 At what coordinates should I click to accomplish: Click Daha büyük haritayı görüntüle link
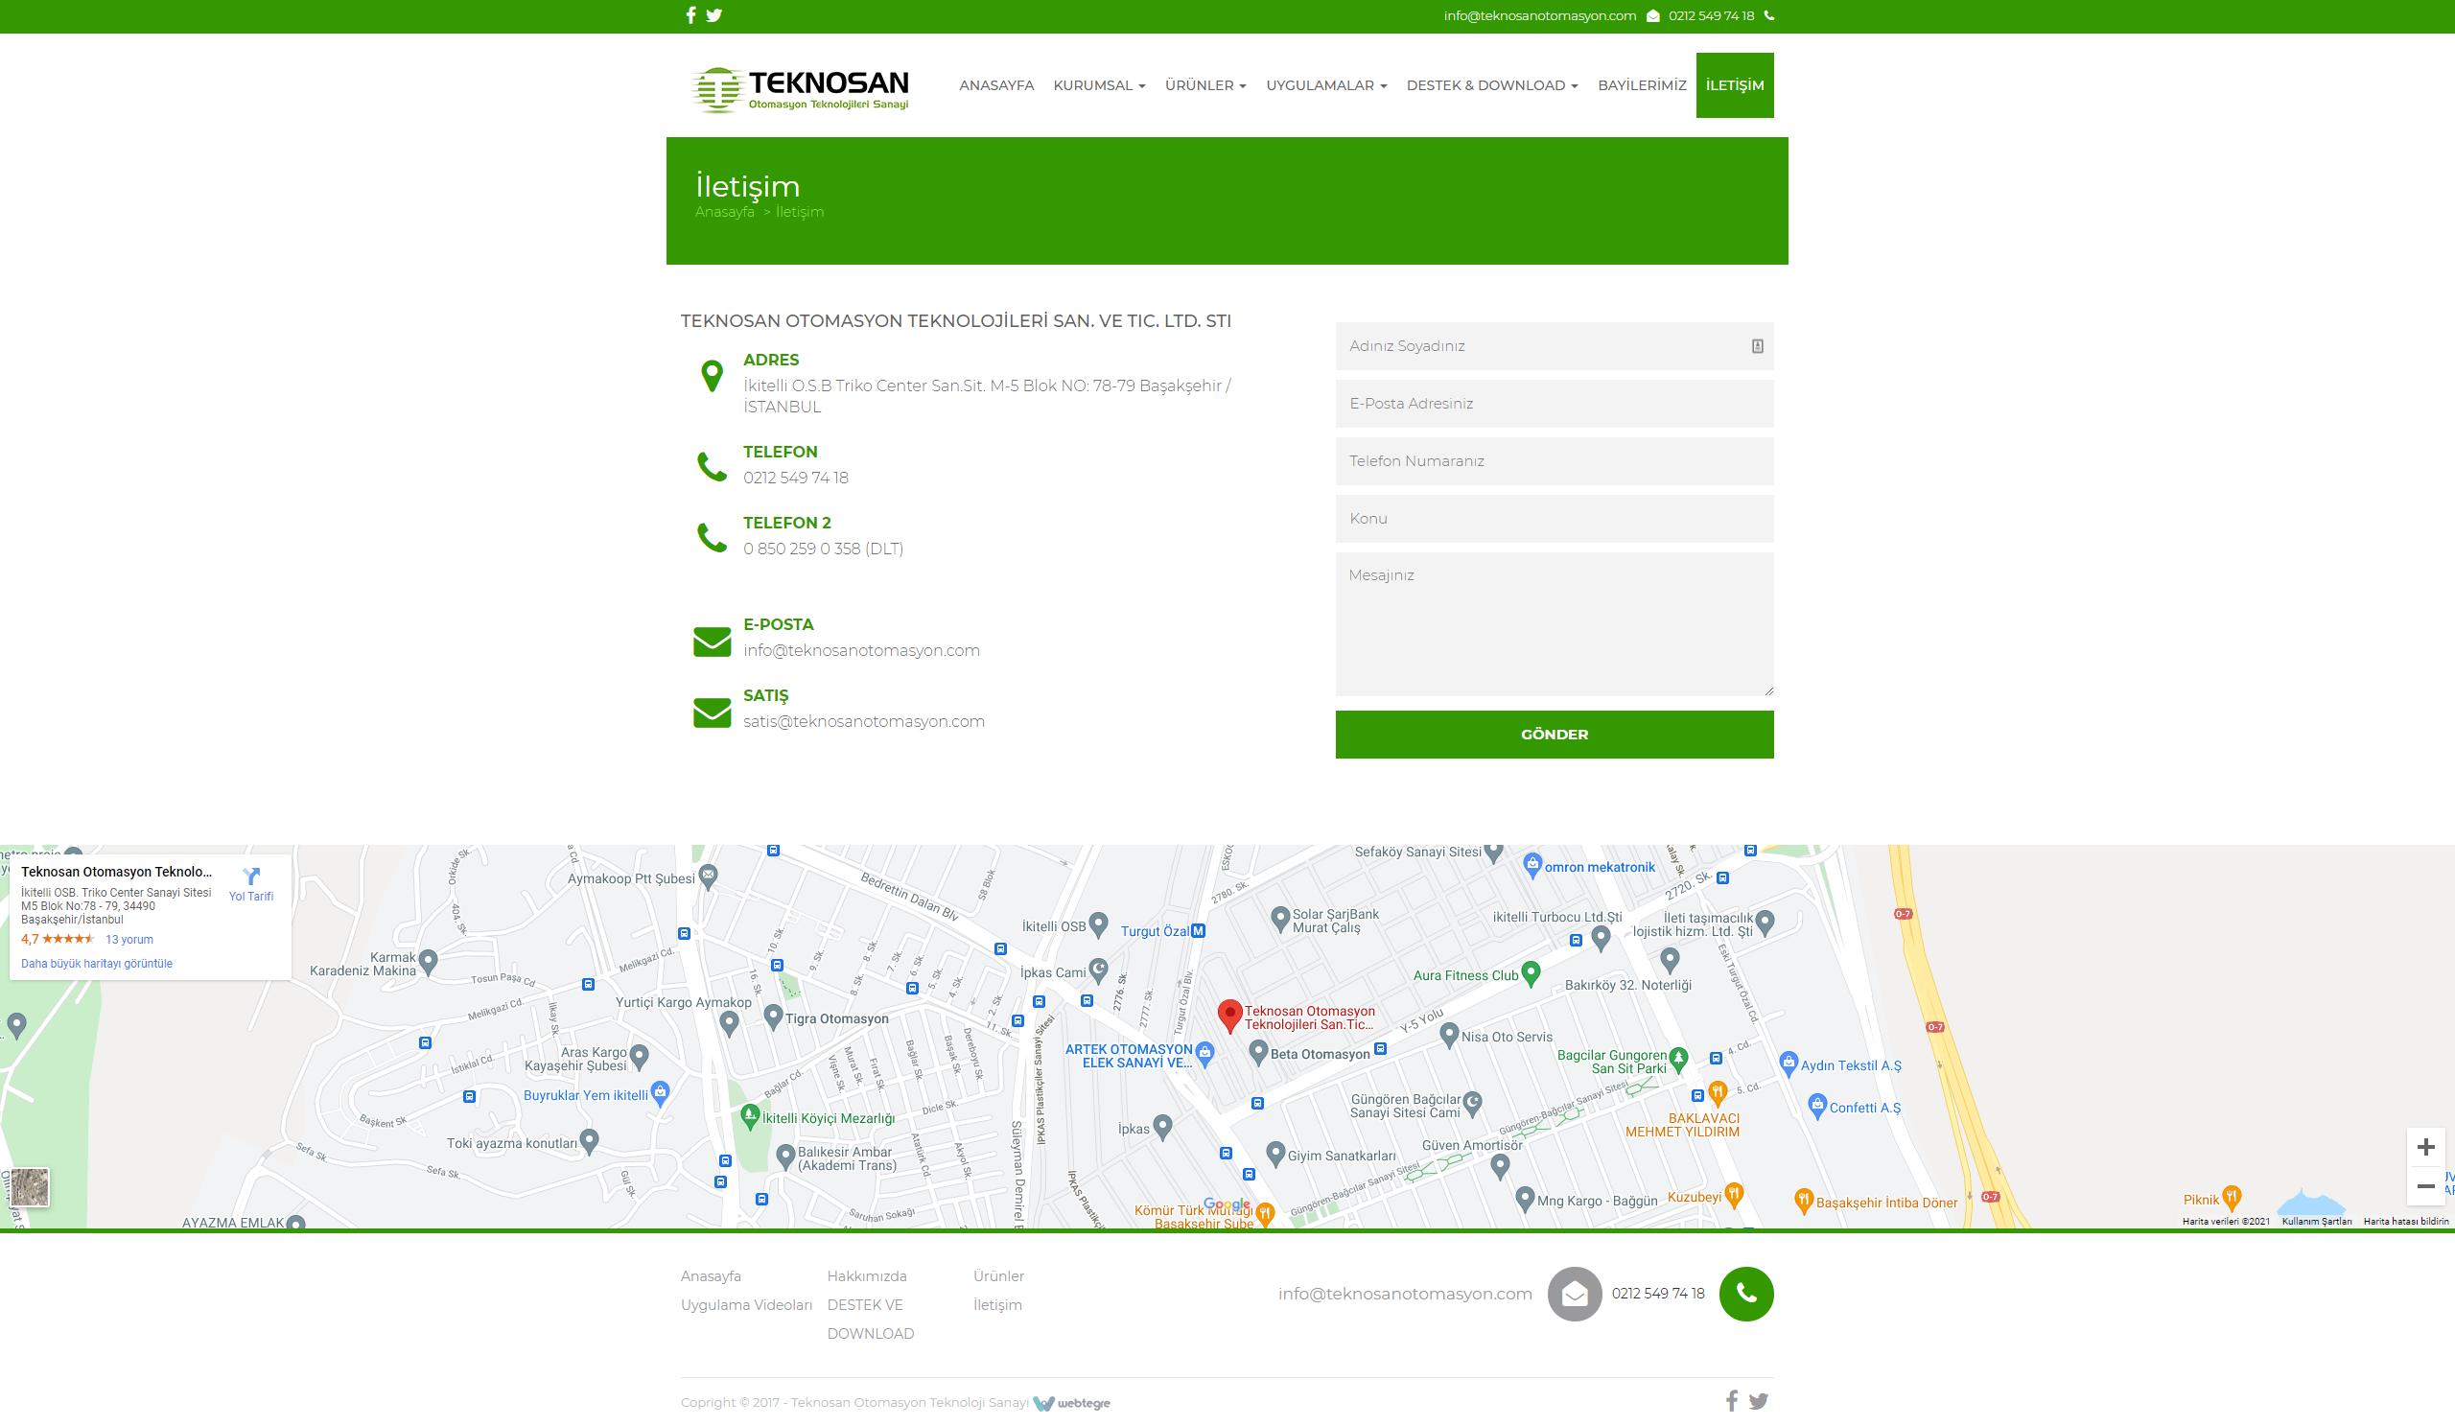(97, 964)
